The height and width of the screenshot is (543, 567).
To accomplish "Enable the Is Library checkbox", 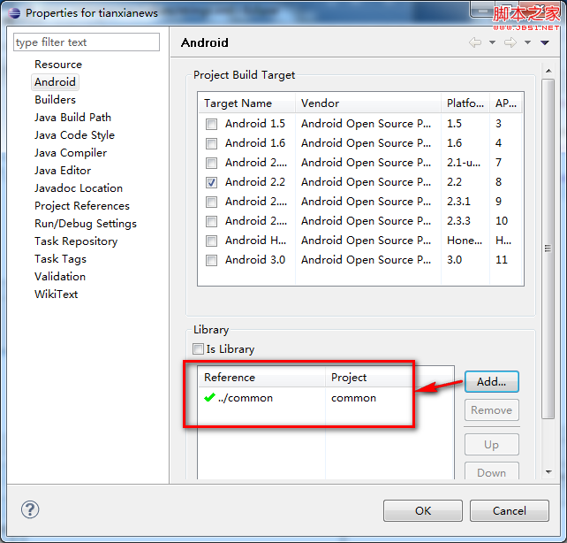I will click(x=198, y=349).
